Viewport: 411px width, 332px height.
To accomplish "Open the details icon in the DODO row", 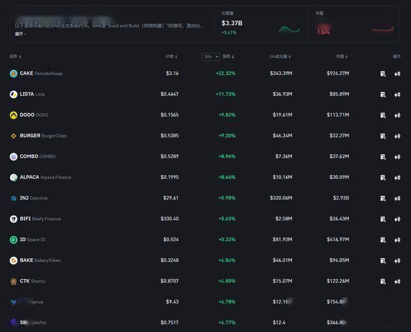I will [383, 116].
